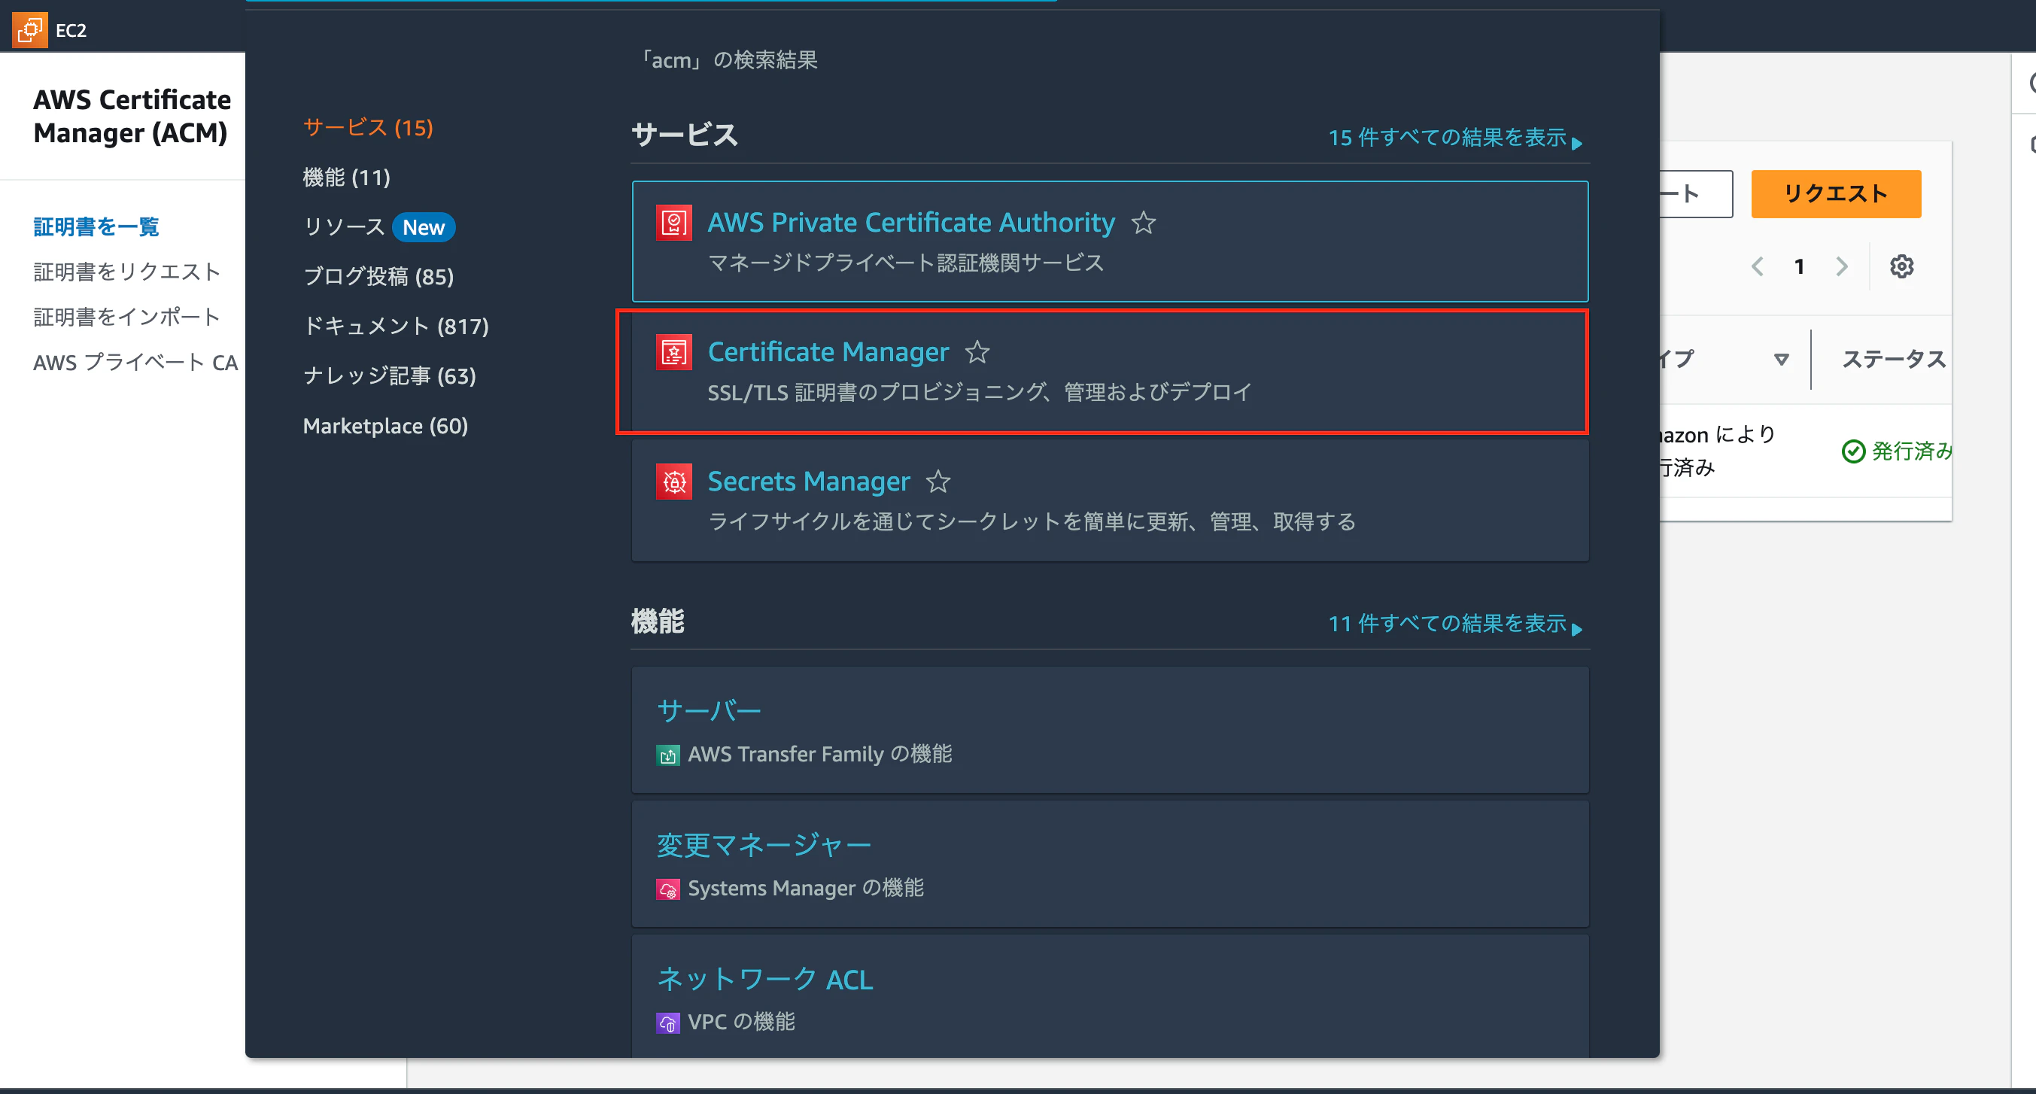Filter results by 機能 (11)
The image size is (2036, 1094).
pos(346,177)
